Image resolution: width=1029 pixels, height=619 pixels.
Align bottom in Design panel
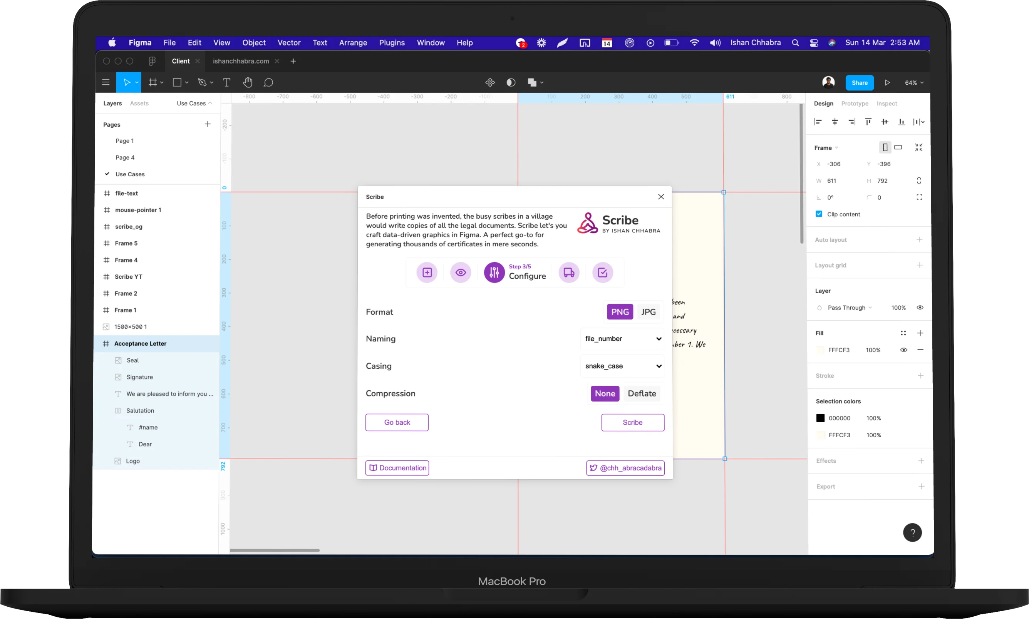click(901, 122)
